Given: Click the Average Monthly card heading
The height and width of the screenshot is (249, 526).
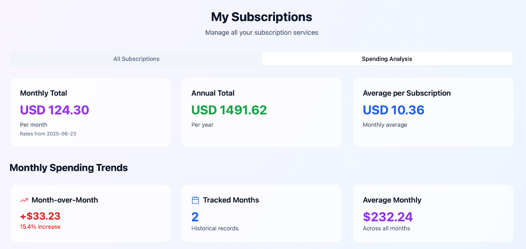Looking at the screenshot, I should pos(392,200).
